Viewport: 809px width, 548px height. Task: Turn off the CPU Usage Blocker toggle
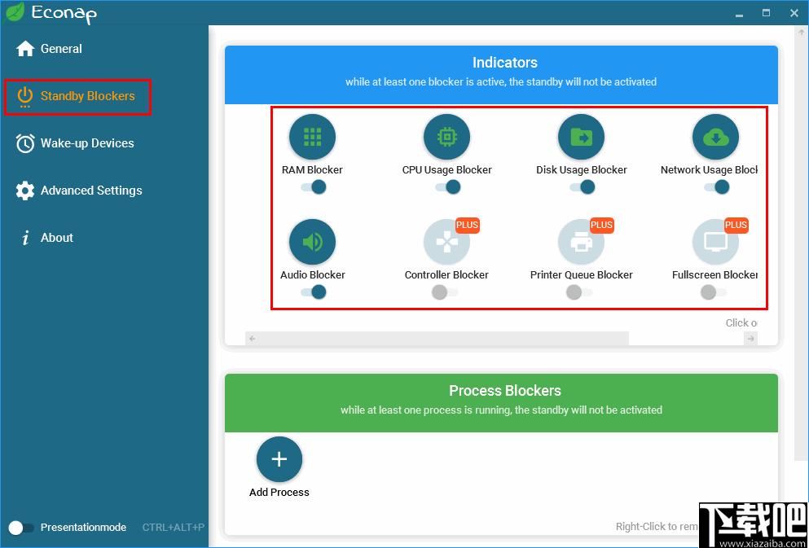pyautogui.click(x=448, y=187)
